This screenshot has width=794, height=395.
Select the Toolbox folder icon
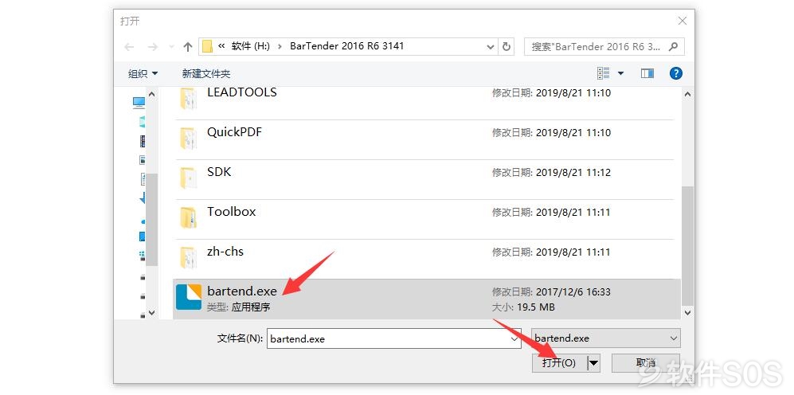(x=189, y=217)
